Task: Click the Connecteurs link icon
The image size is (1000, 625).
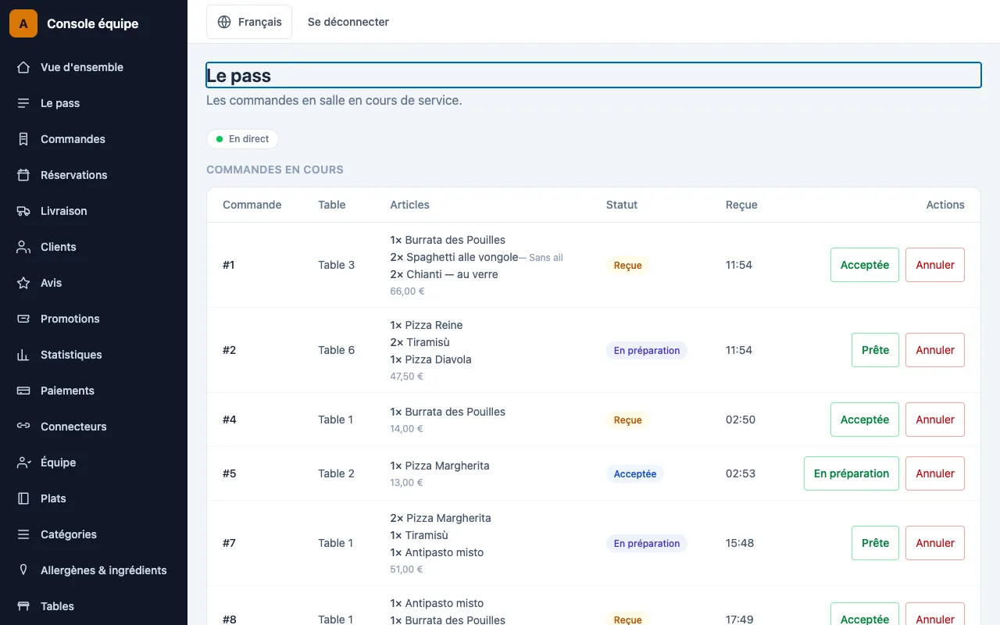Action: 23,427
